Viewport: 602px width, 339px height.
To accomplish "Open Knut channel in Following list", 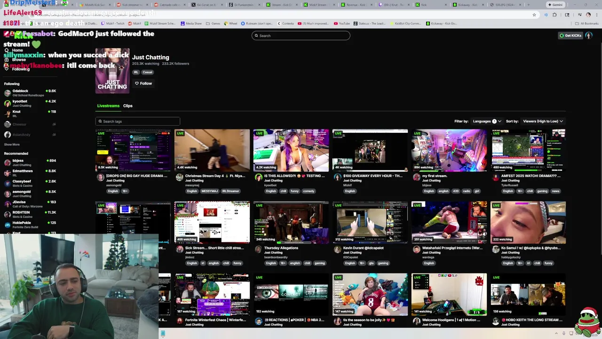I will click(30, 113).
